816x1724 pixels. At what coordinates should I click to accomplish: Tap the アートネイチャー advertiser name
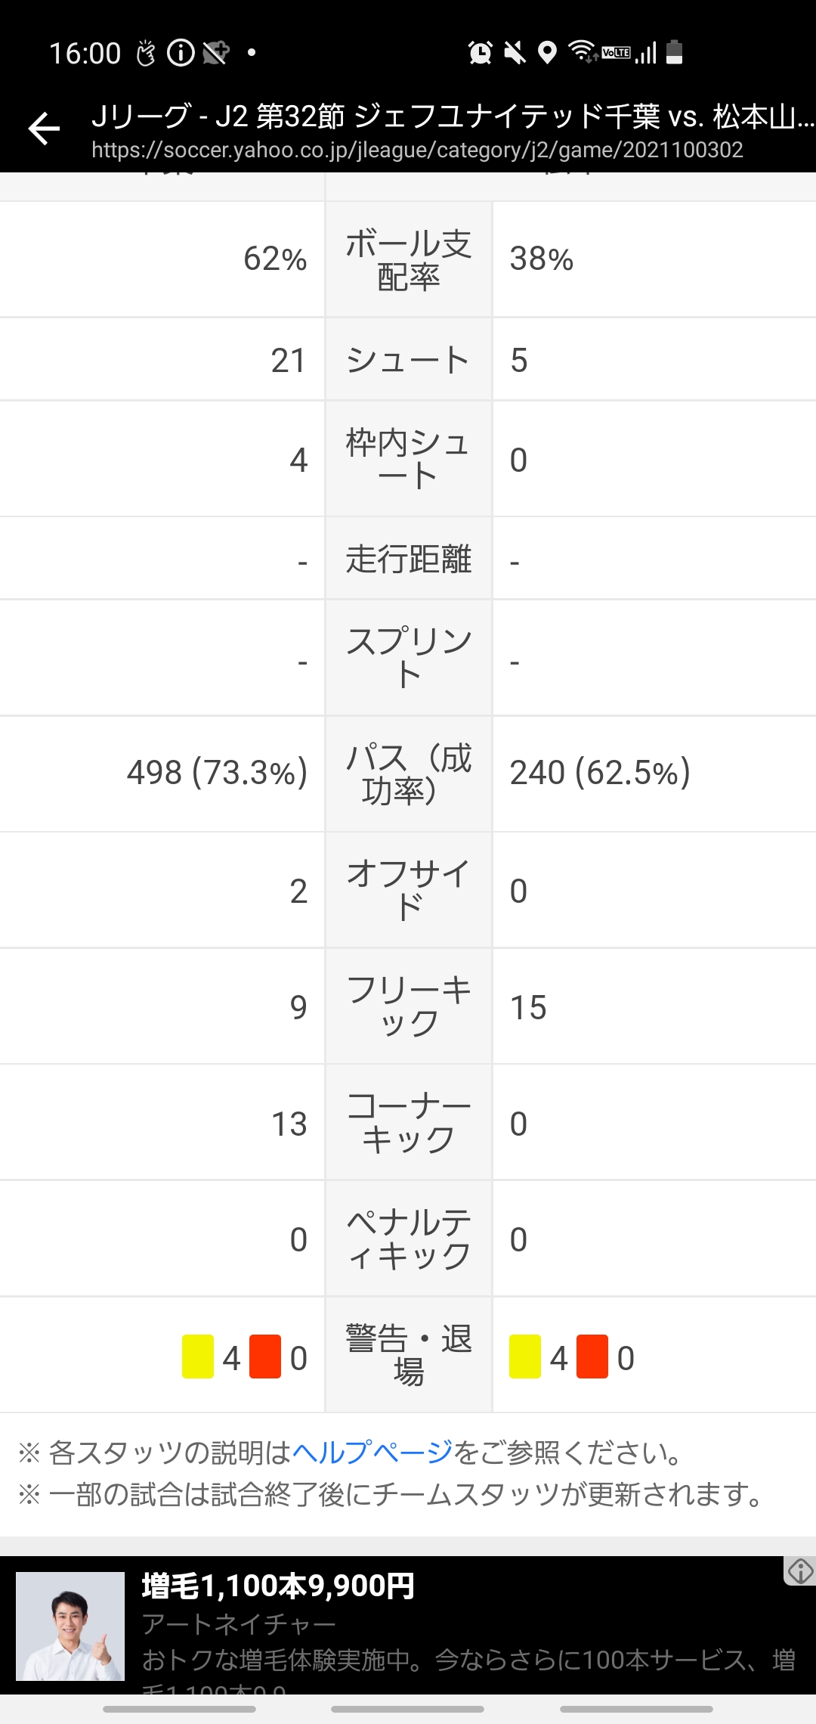tap(239, 1624)
